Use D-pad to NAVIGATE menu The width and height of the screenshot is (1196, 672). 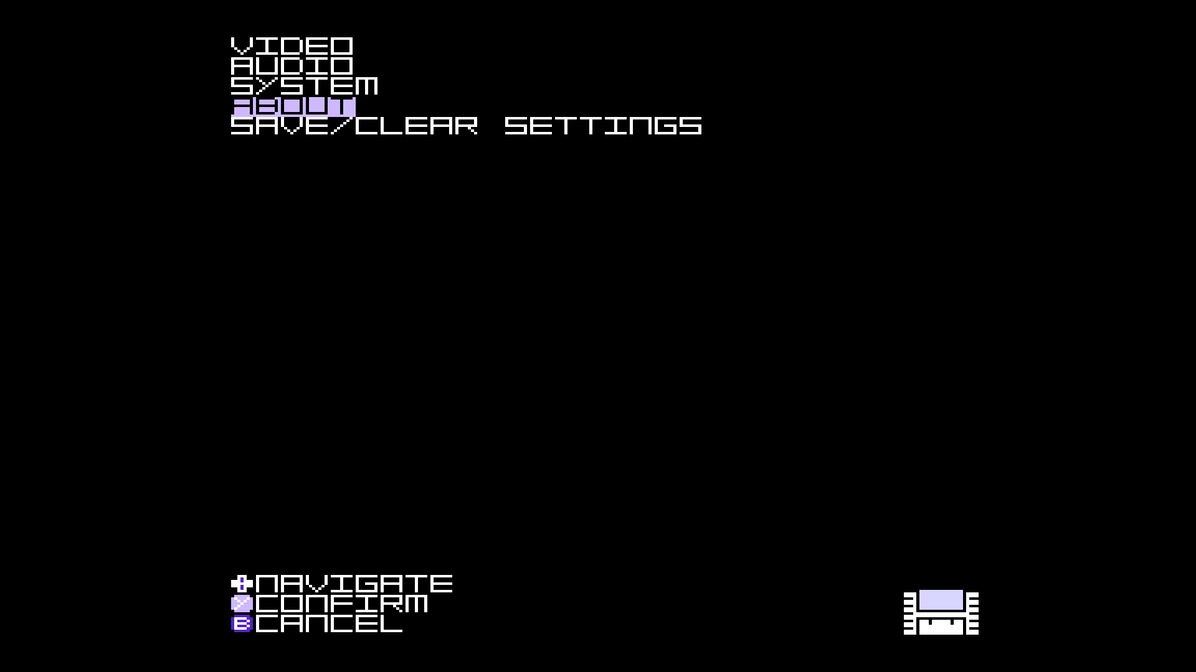tap(240, 584)
